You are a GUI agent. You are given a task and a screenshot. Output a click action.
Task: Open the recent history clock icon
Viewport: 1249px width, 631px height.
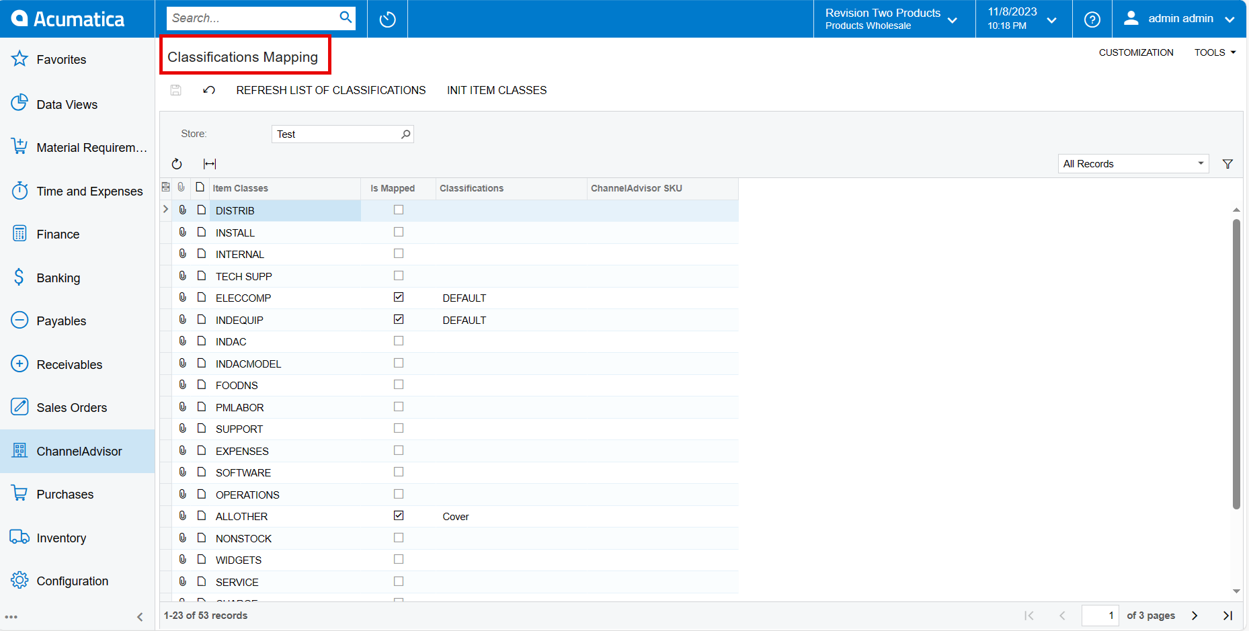pos(388,19)
